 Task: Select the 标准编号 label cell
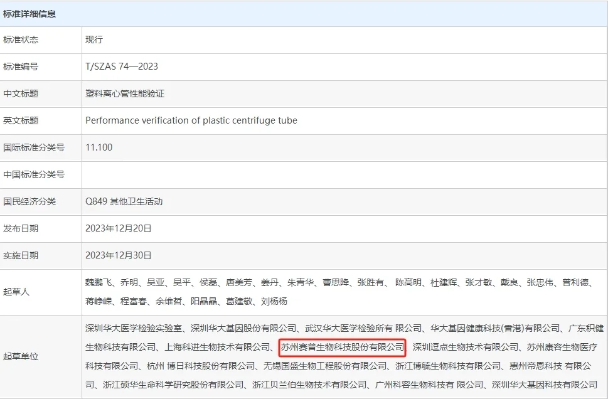[x=41, y=67]
